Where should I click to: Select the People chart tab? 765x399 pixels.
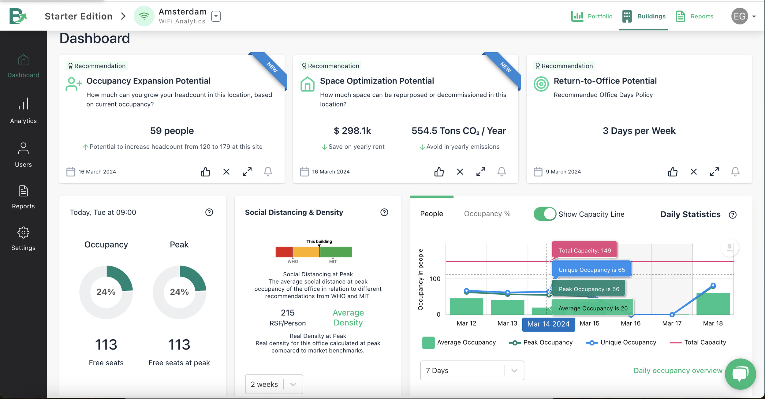click(431, 214)
